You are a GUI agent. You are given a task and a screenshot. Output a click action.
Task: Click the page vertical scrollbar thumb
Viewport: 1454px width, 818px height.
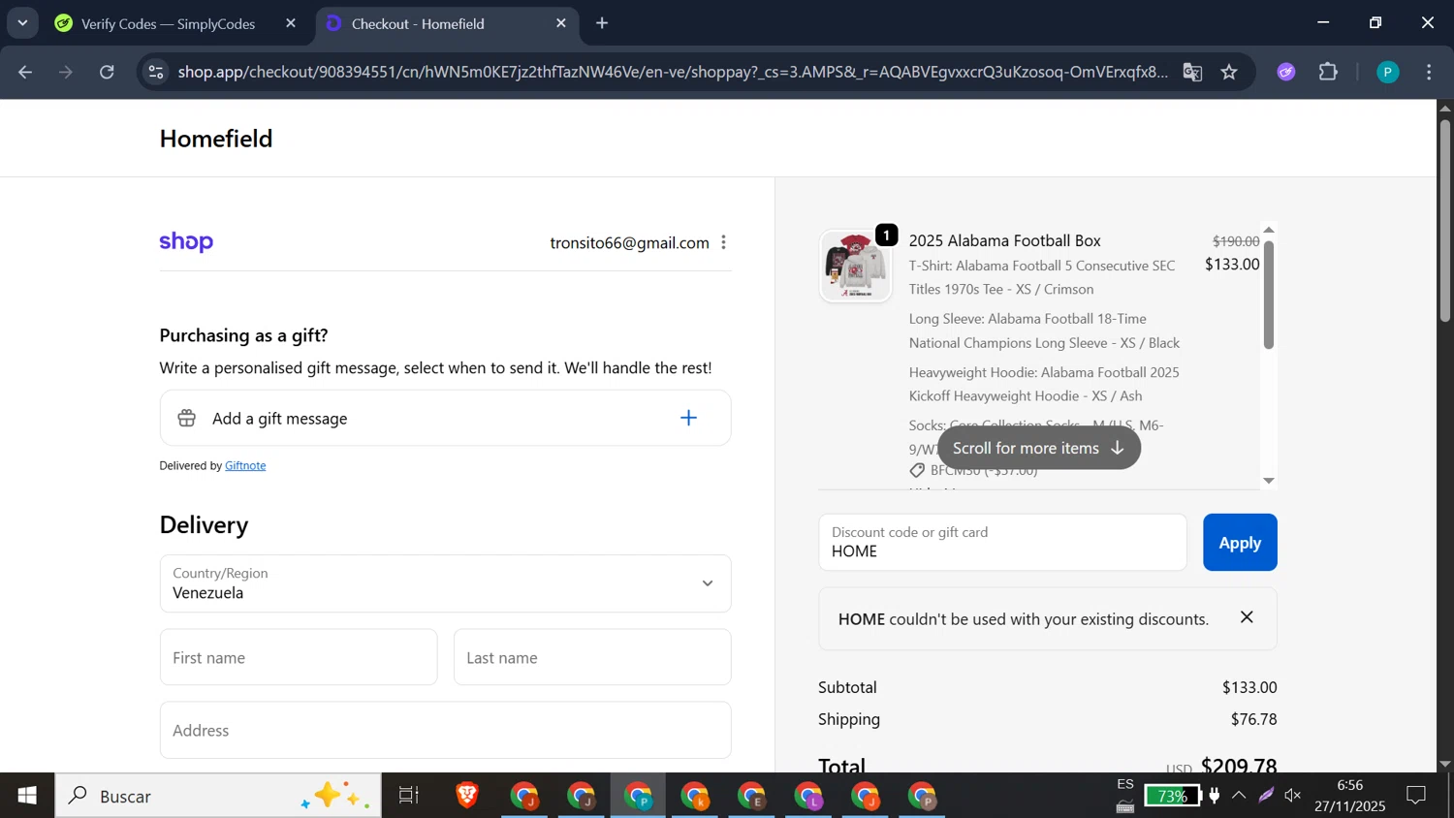pos(1444,221)
